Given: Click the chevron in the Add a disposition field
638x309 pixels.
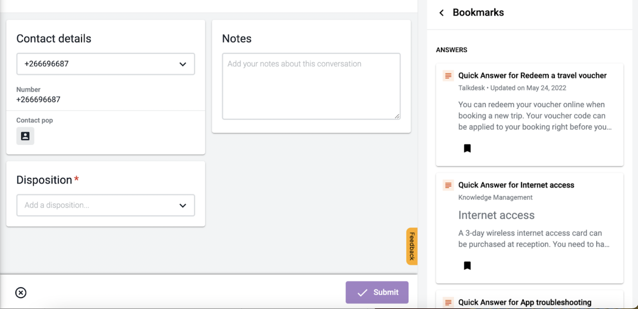Looking at the screenshot, I should (x=183, y=205).
